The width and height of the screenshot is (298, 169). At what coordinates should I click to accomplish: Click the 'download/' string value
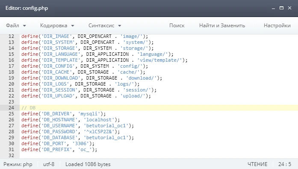tap(141, 78)
